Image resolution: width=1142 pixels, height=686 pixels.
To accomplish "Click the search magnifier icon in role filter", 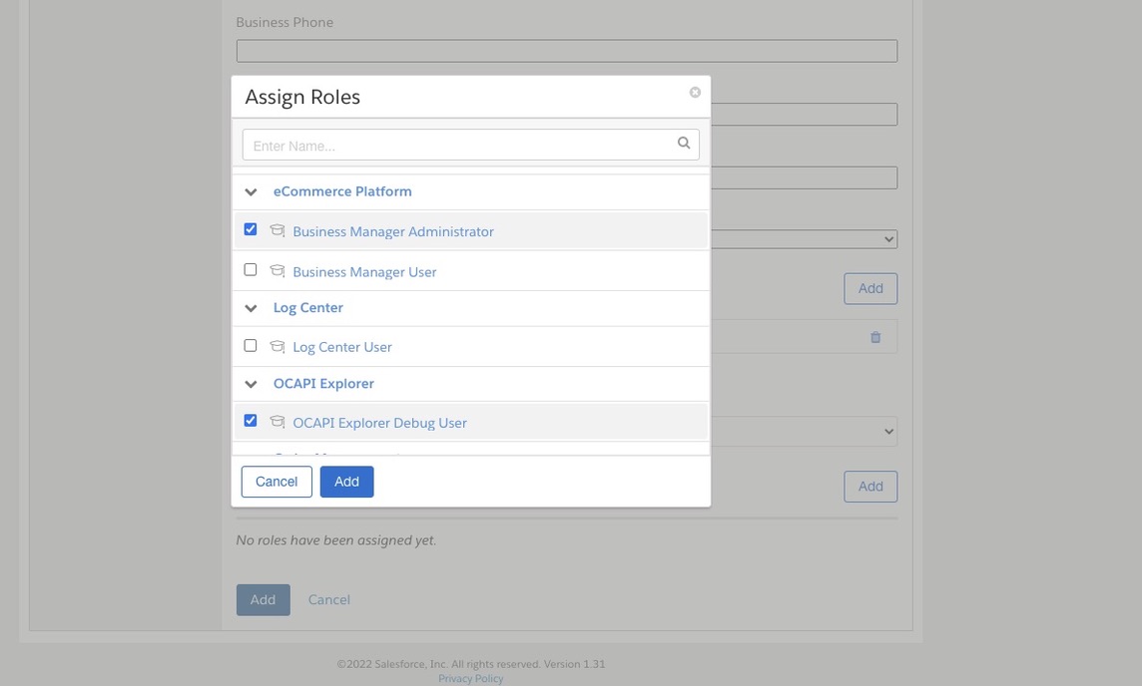I will [684, 144].
